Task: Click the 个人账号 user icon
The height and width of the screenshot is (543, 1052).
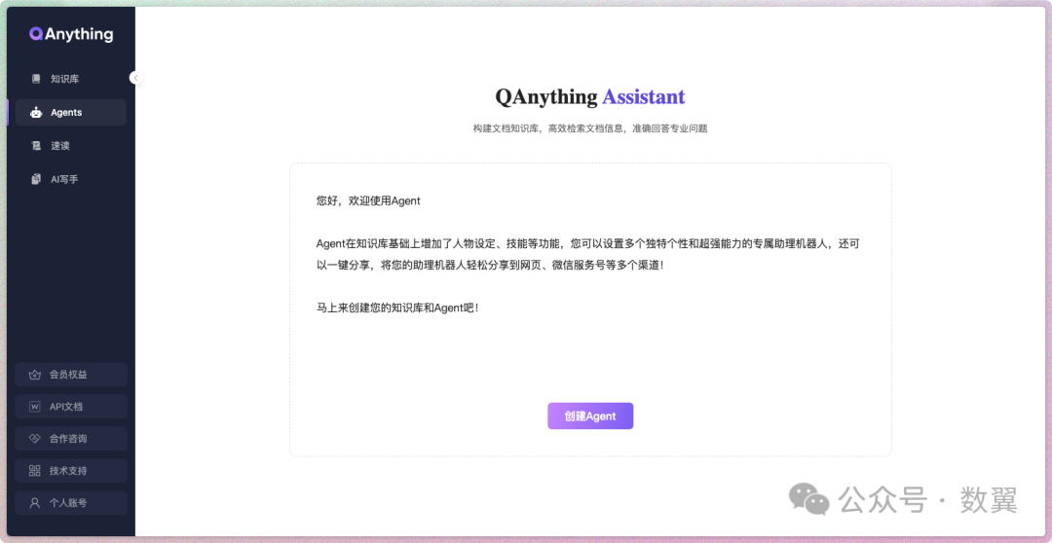Action: point(34,503)
